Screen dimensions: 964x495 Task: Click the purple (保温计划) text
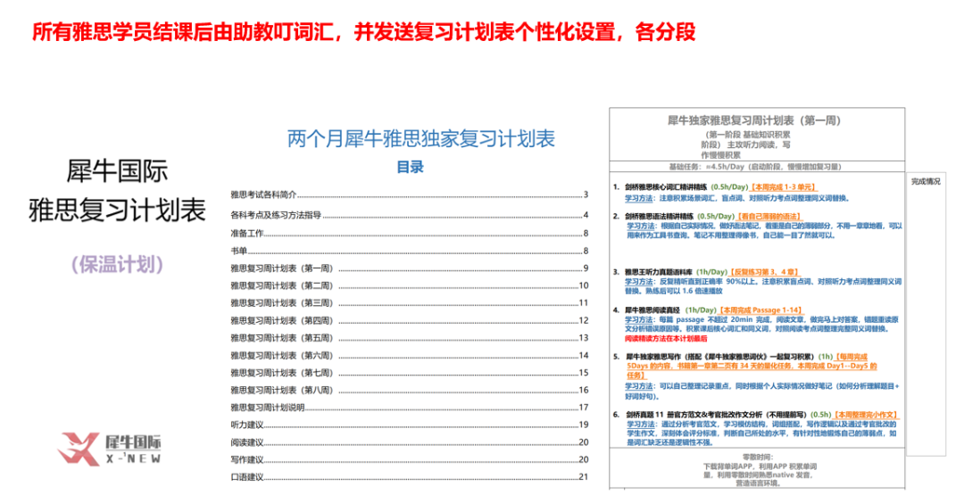click(x=118, y=264)
